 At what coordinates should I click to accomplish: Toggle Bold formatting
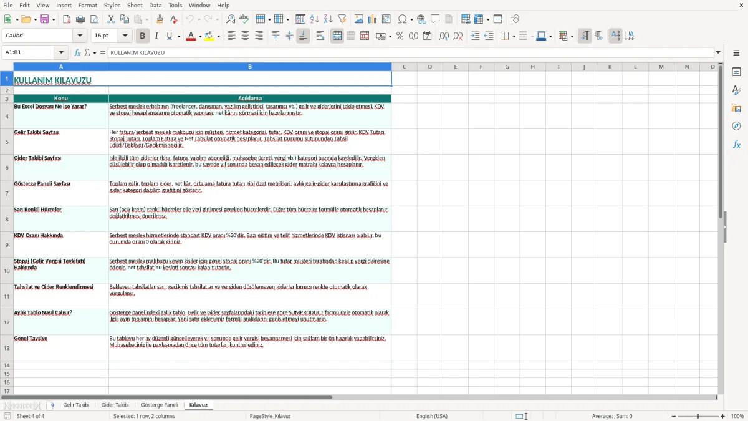(x=142, y=36)
